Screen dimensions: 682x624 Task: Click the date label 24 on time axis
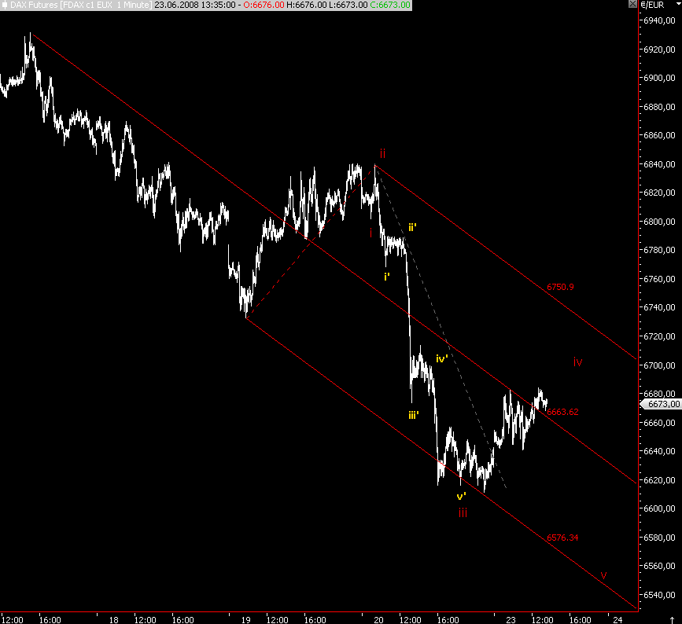coord(617,620)
